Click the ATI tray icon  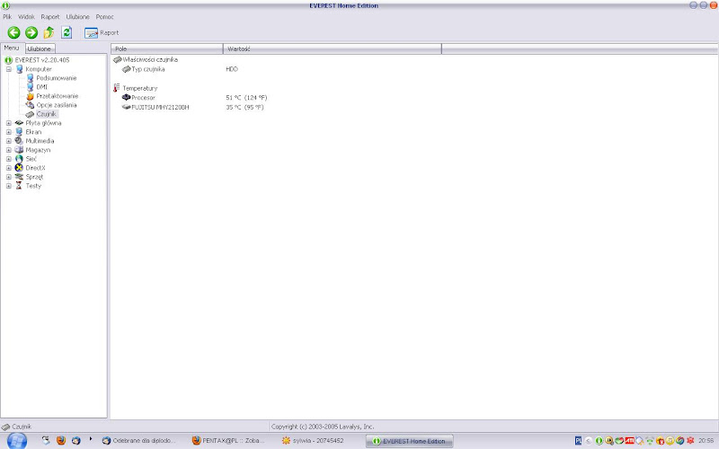pos(630,441)
